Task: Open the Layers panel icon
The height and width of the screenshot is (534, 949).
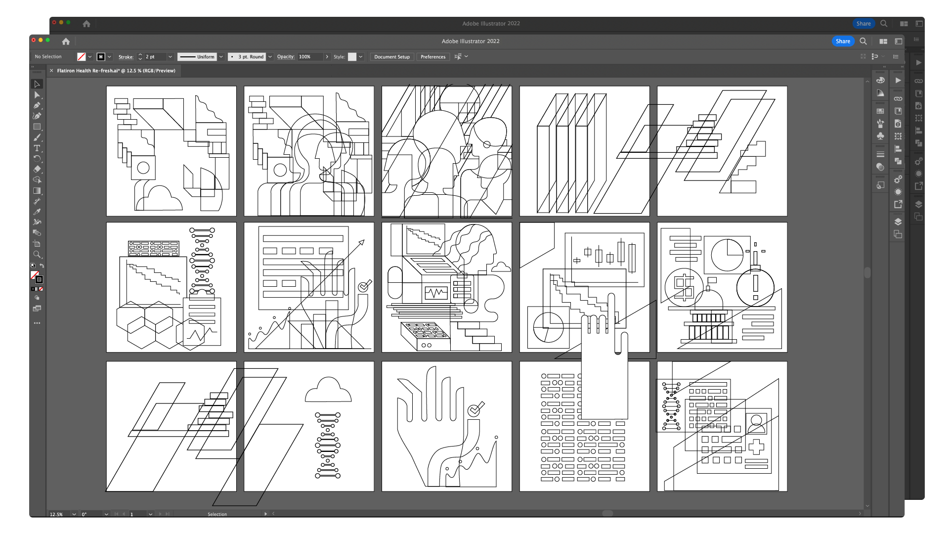Action: point(898,222)
